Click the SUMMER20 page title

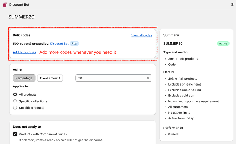pos(21,17)
